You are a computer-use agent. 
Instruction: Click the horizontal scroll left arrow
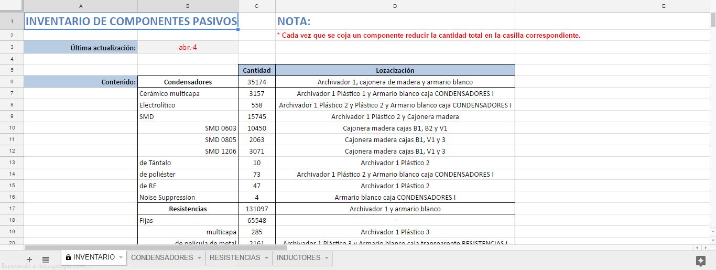pyautogui.click(x=697, y=247)
